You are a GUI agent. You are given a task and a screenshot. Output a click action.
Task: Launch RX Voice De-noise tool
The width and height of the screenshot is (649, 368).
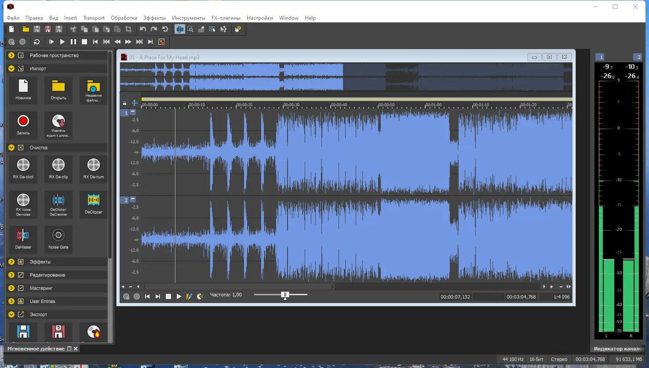(23, 204)
